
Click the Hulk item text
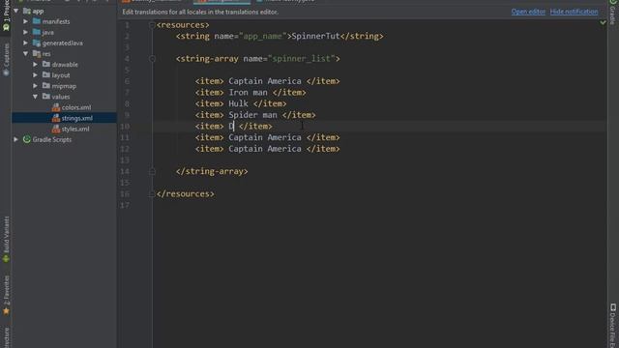point(238,103)
